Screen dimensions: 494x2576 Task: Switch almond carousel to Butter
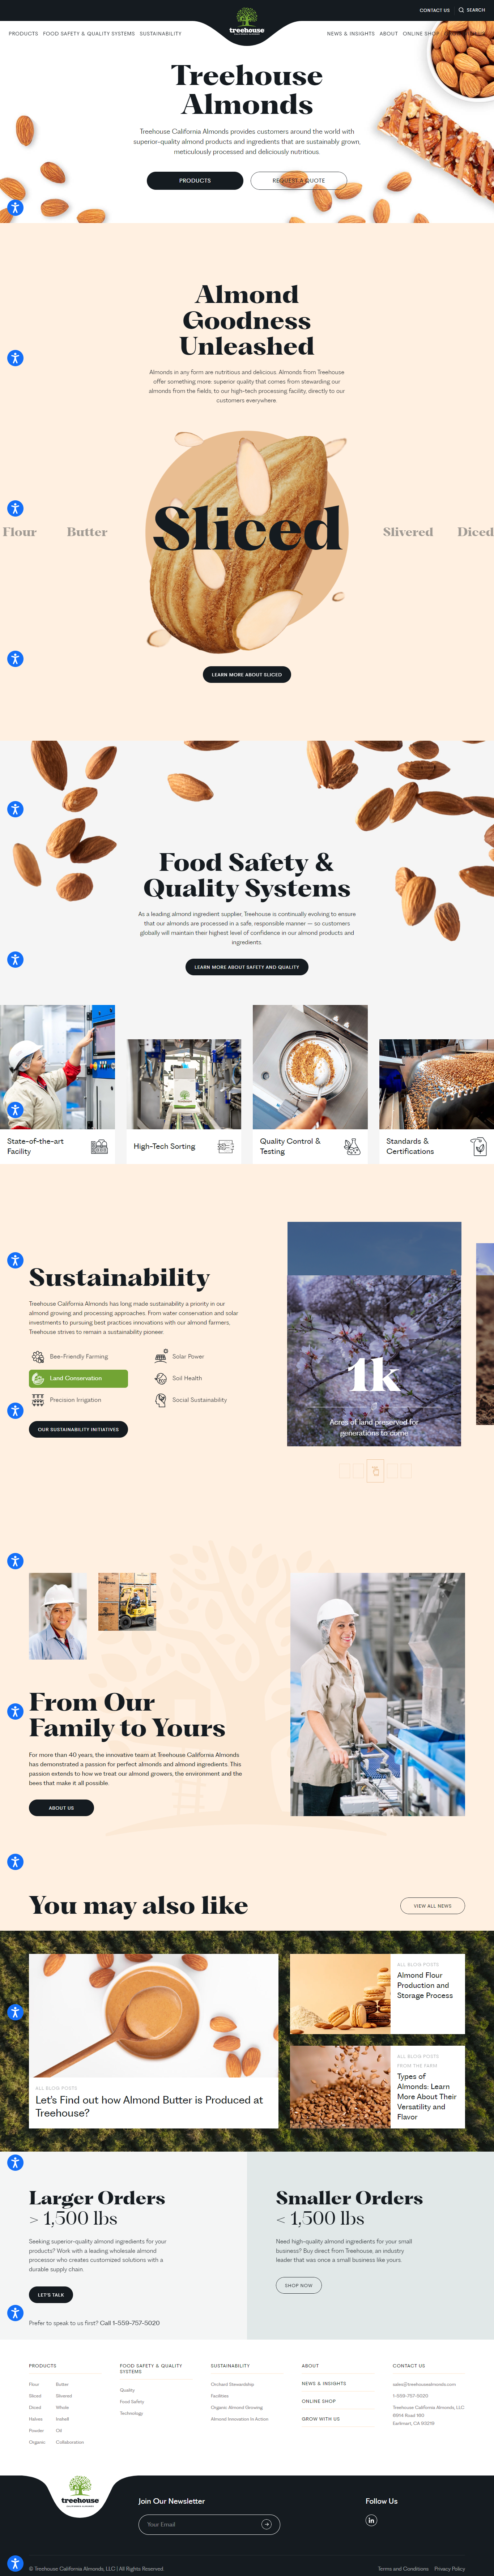[87, 532]
